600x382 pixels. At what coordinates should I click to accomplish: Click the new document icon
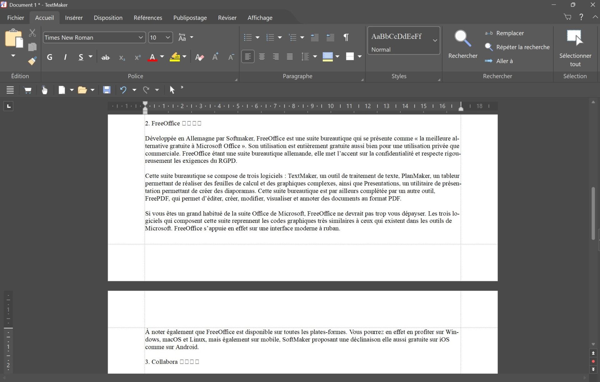pyautogui.click(x=62, y=90)
